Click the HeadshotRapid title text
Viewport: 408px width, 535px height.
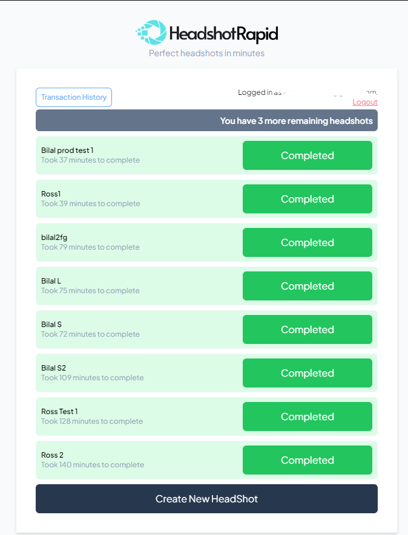pos(224,34)
